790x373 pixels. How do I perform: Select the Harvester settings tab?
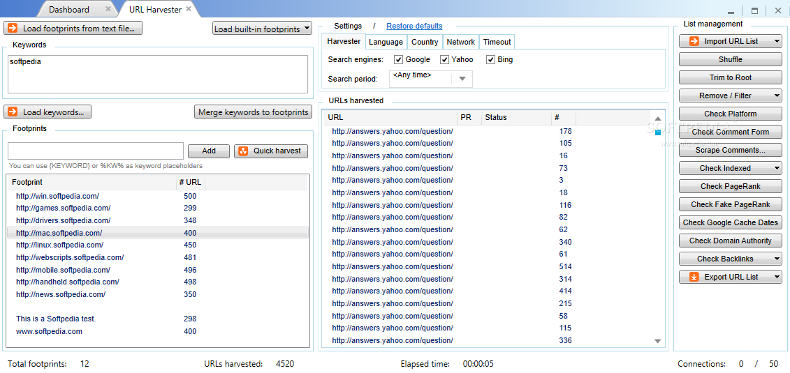point(344,42)
